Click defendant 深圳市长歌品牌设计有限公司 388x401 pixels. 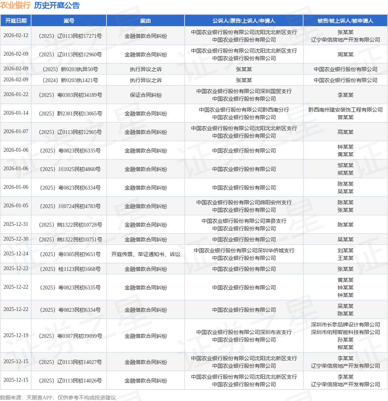click(x=345, y=325)
